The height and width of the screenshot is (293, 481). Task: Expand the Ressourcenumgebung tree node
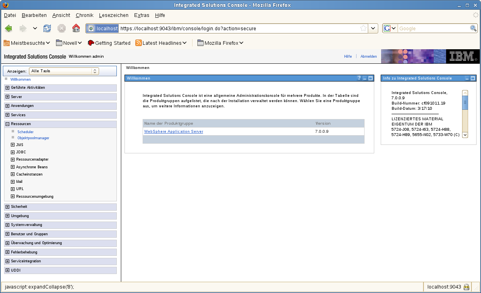tap(12, 197)
